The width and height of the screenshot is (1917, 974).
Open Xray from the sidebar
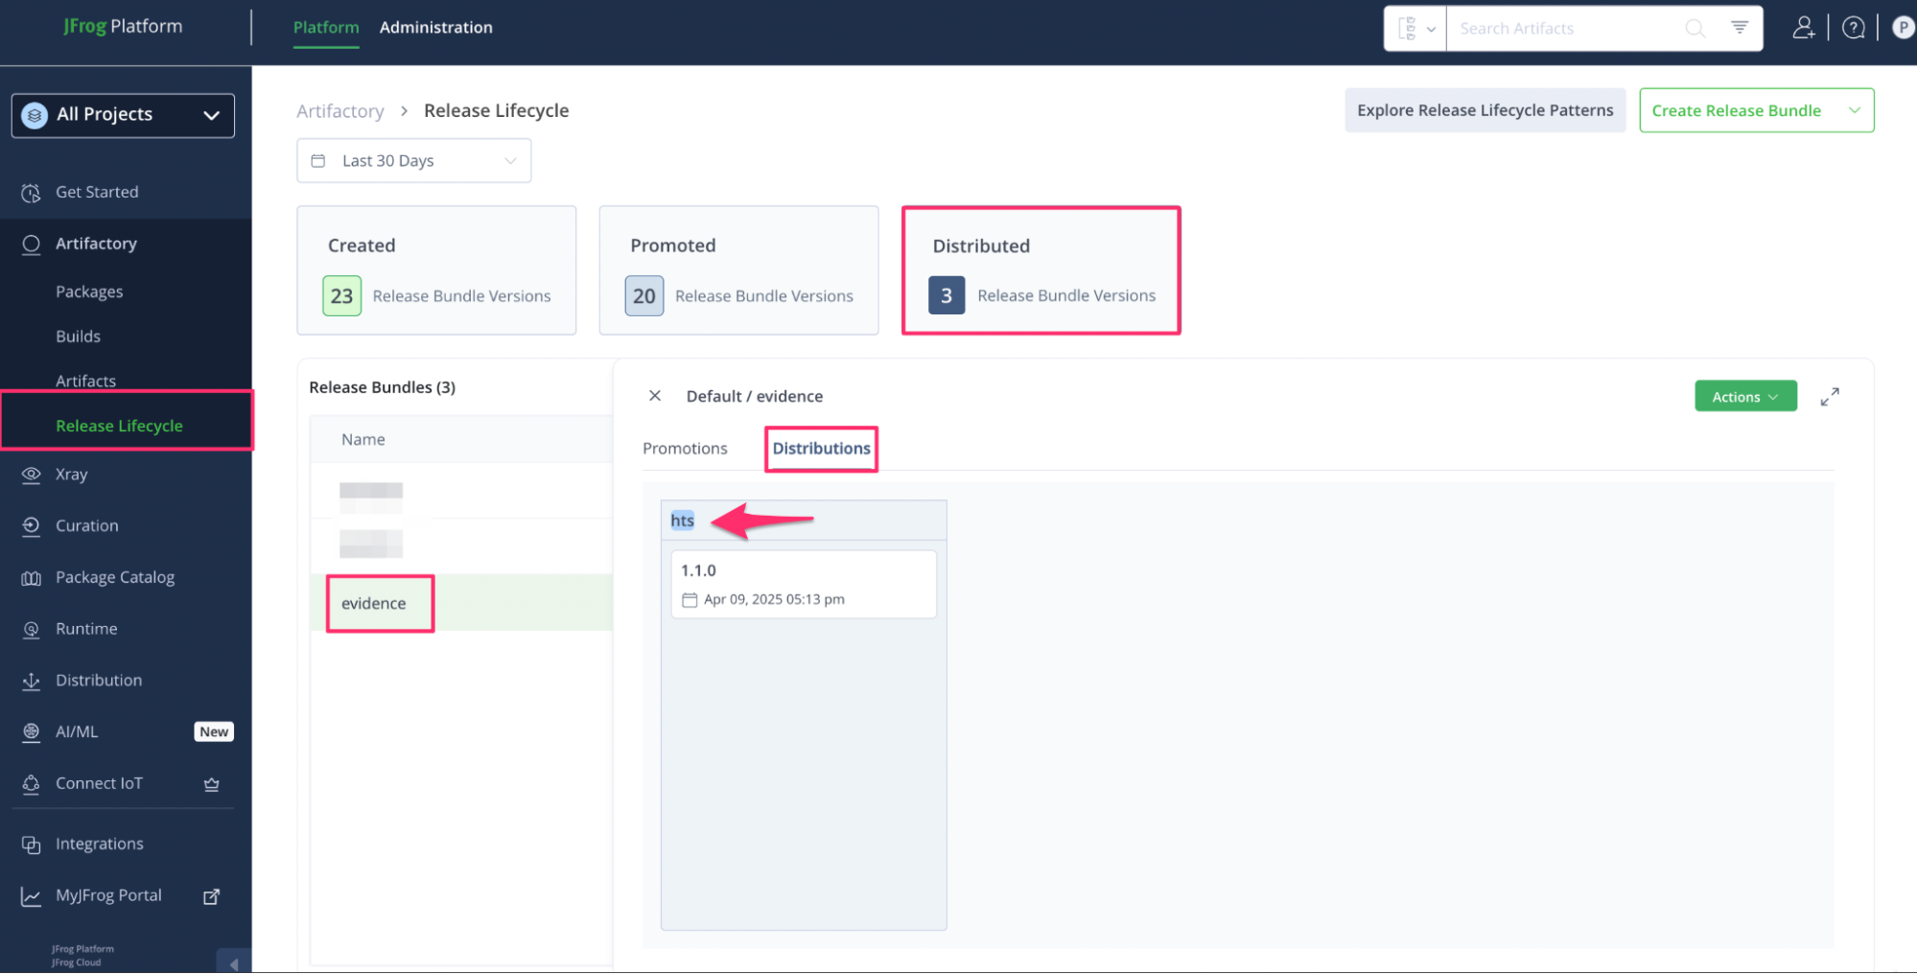[71, 475]
